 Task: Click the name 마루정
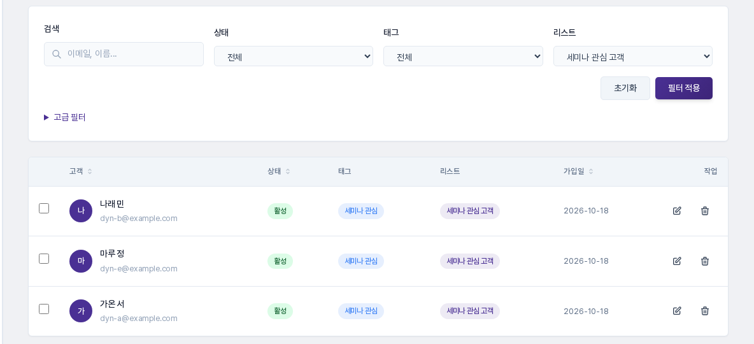coord(112,254)
